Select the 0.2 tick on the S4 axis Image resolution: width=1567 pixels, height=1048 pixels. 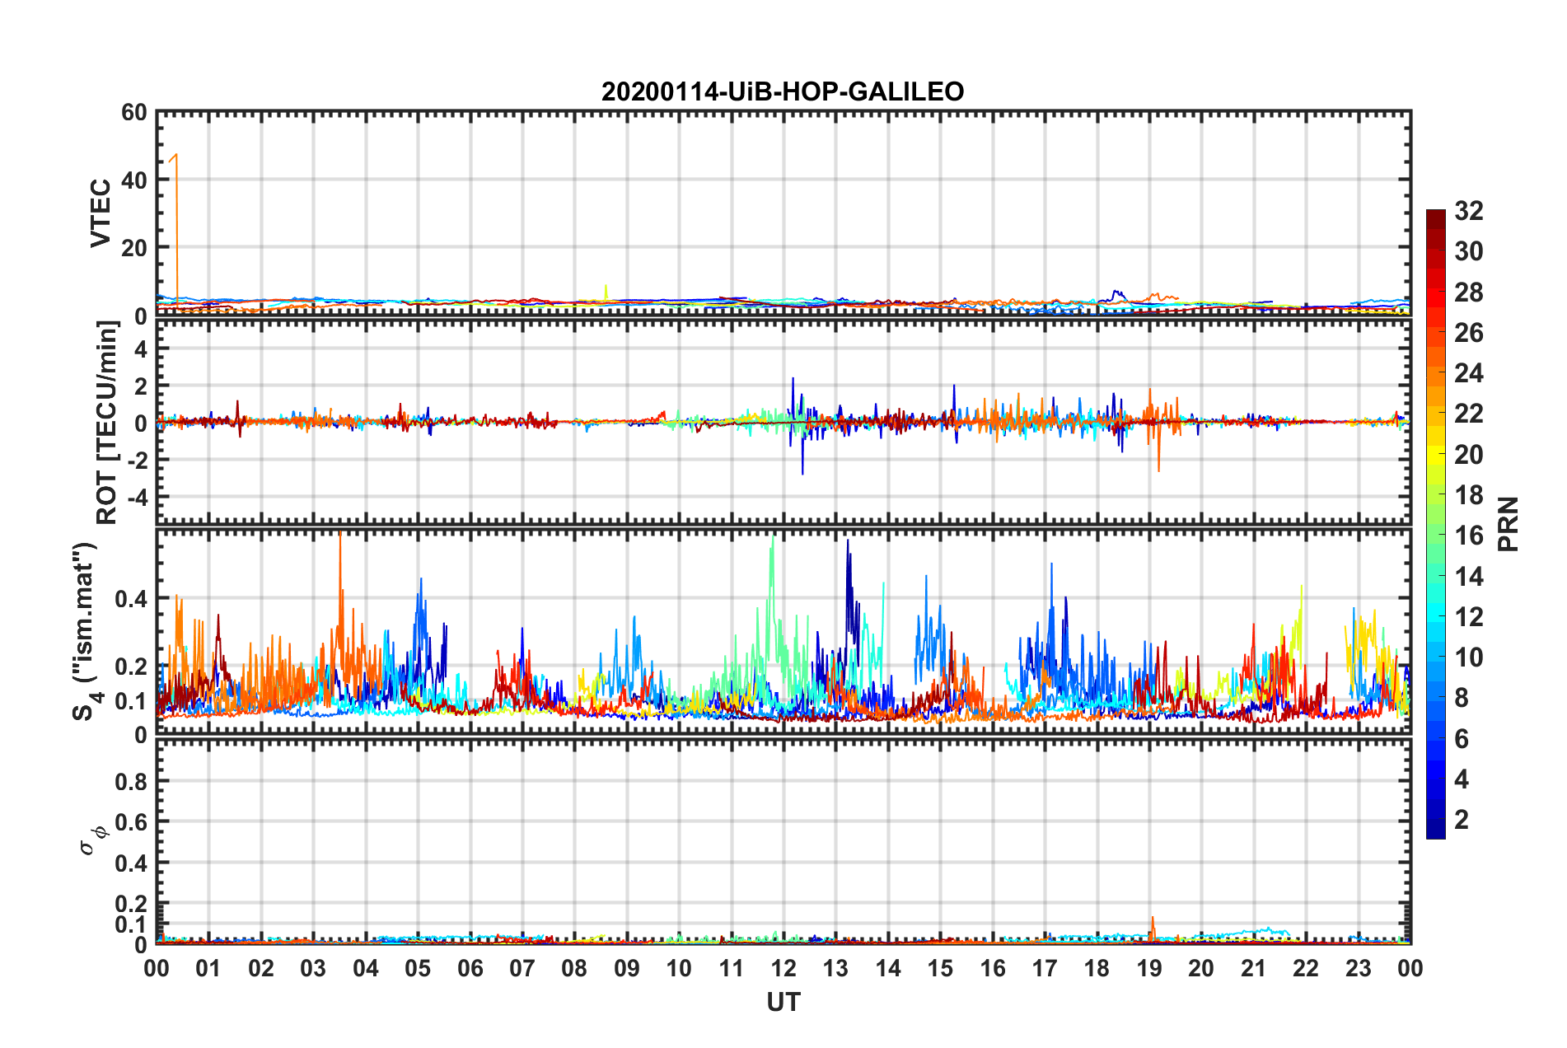coord(132,666)
